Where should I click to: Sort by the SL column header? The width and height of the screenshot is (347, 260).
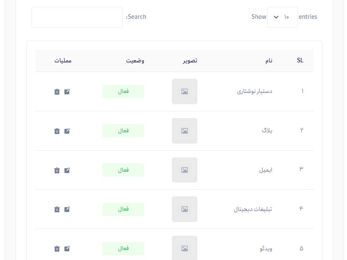[x=300, y=61]
